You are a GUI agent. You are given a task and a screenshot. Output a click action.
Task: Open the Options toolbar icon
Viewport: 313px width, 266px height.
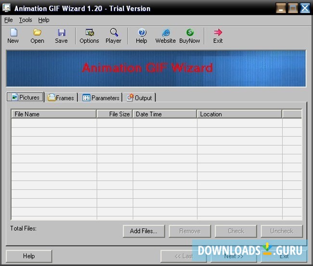tap(89, 36)
